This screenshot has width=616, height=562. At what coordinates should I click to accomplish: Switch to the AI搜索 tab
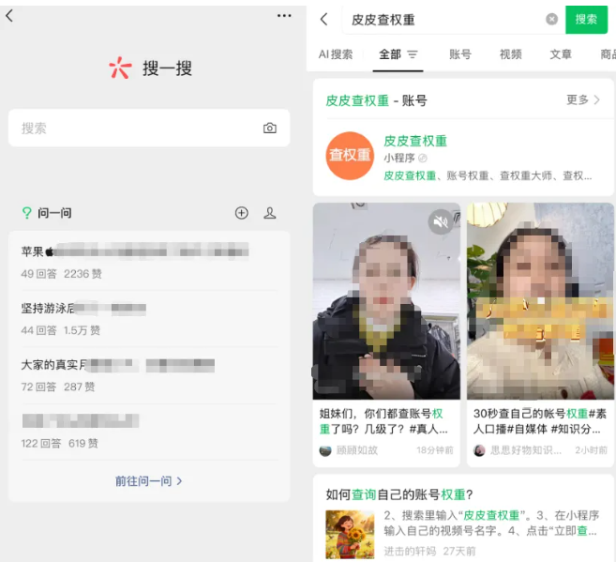(x=336, y=54)
